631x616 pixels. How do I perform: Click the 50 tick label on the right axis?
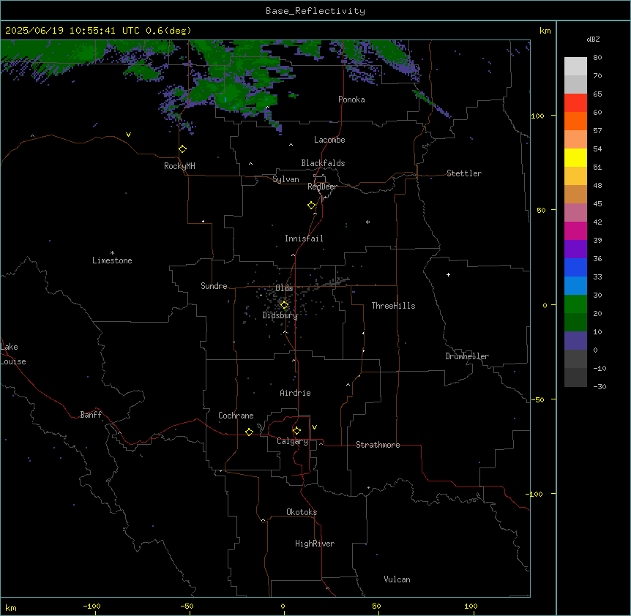pyautogui.click(x=541, y=210)
